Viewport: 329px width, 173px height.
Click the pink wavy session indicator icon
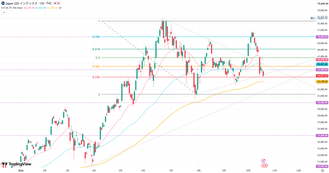pos(58,3)
